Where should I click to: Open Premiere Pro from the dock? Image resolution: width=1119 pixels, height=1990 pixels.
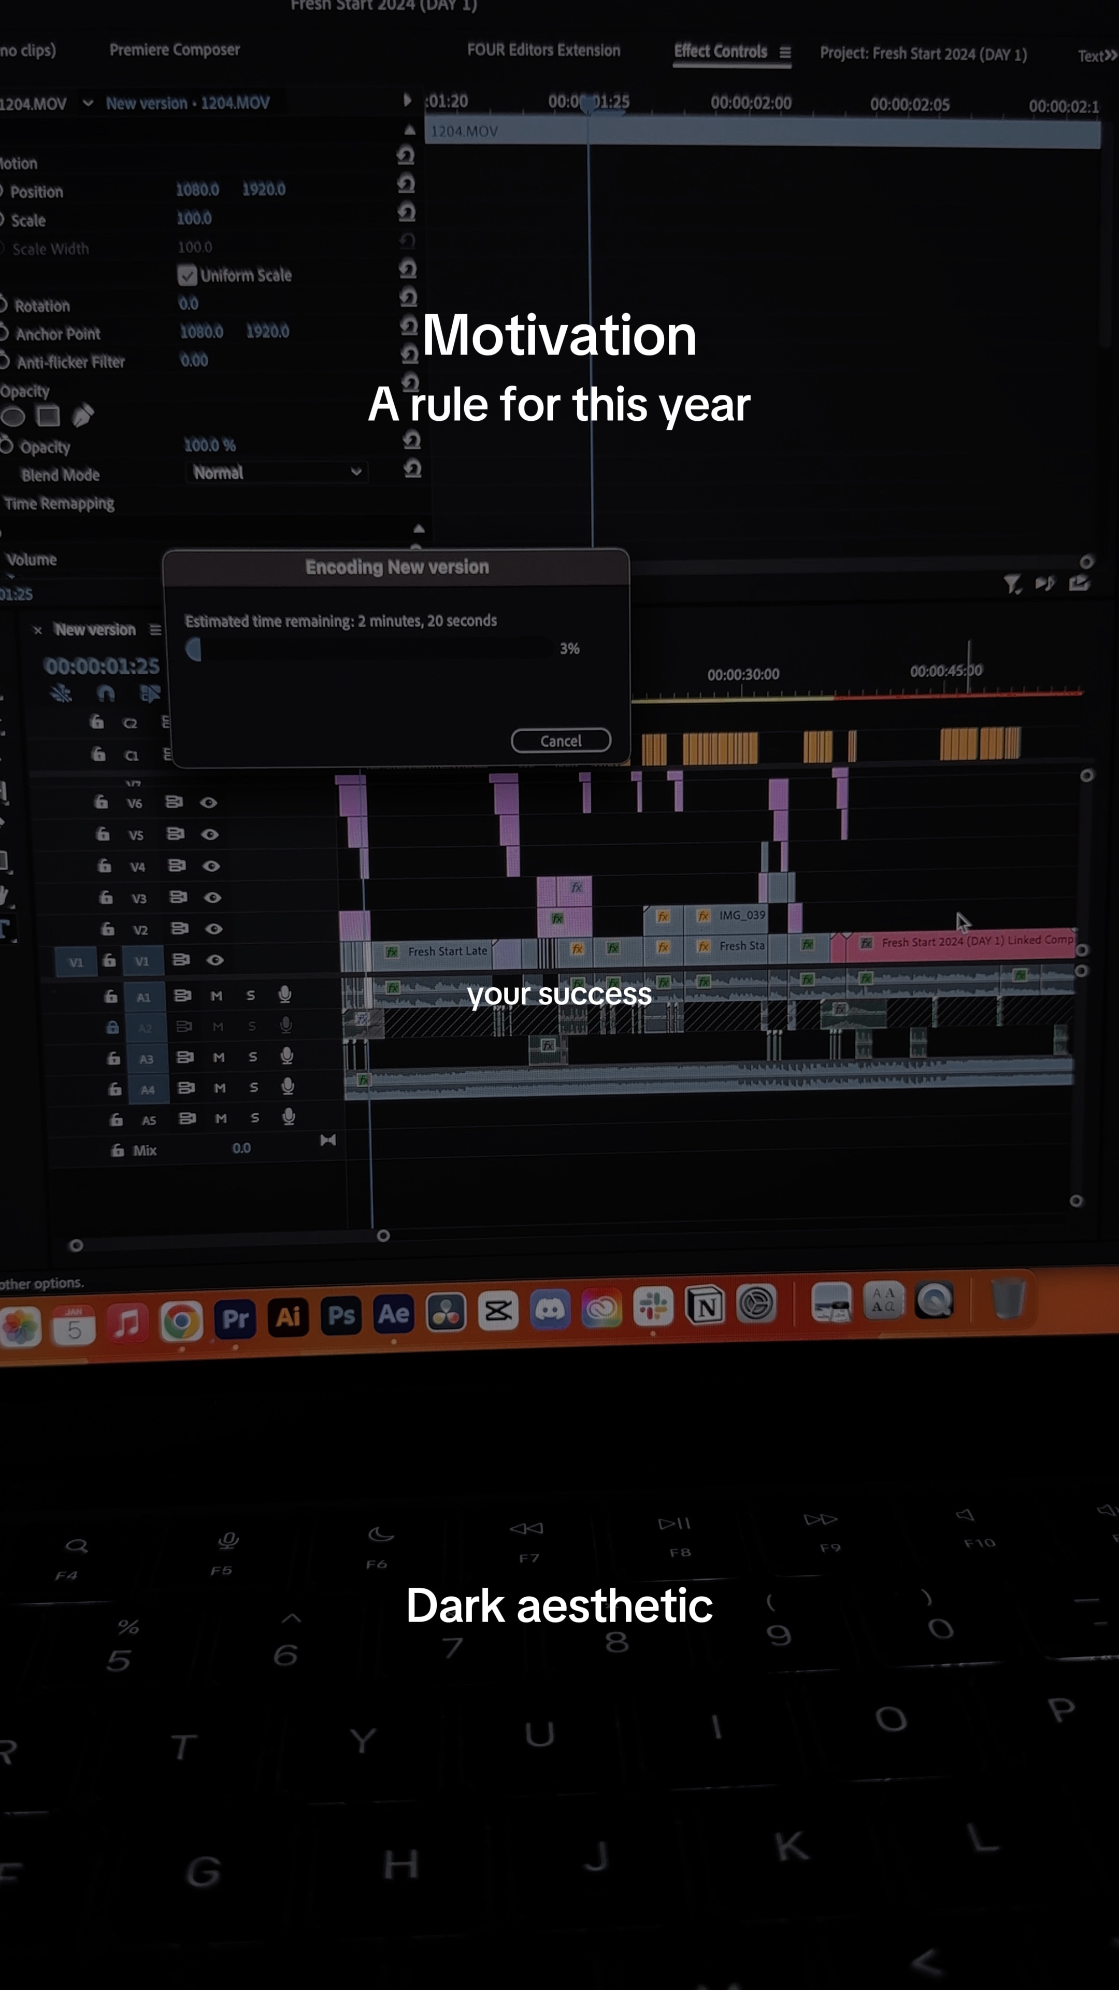coord(235,1319)
